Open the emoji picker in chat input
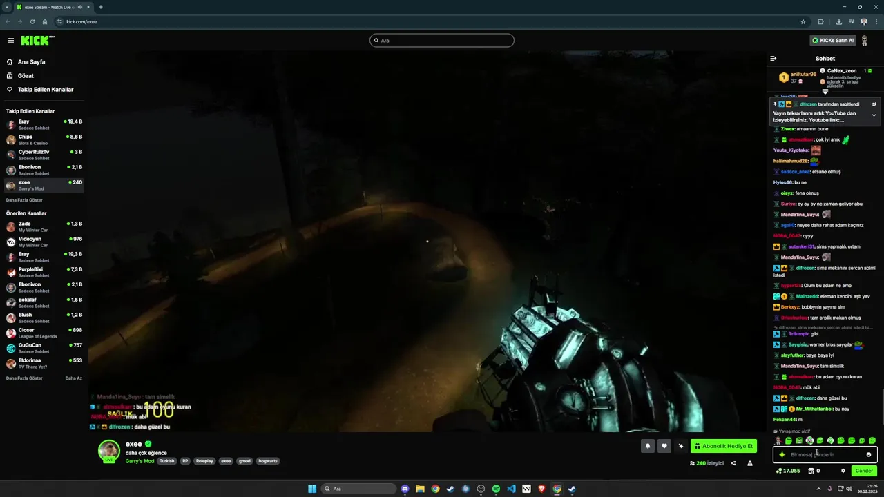Screen dimensions: 884x497 click(869, 455)
